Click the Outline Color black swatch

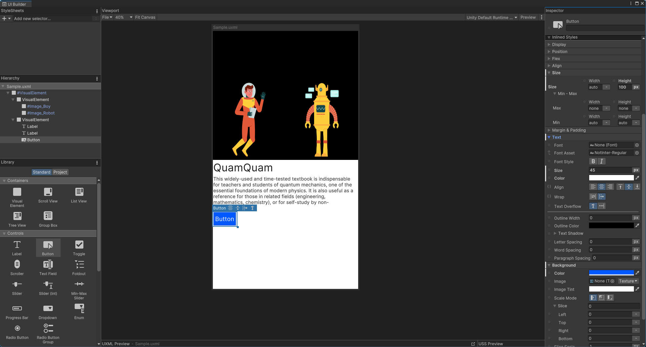(x=611, y=226)
